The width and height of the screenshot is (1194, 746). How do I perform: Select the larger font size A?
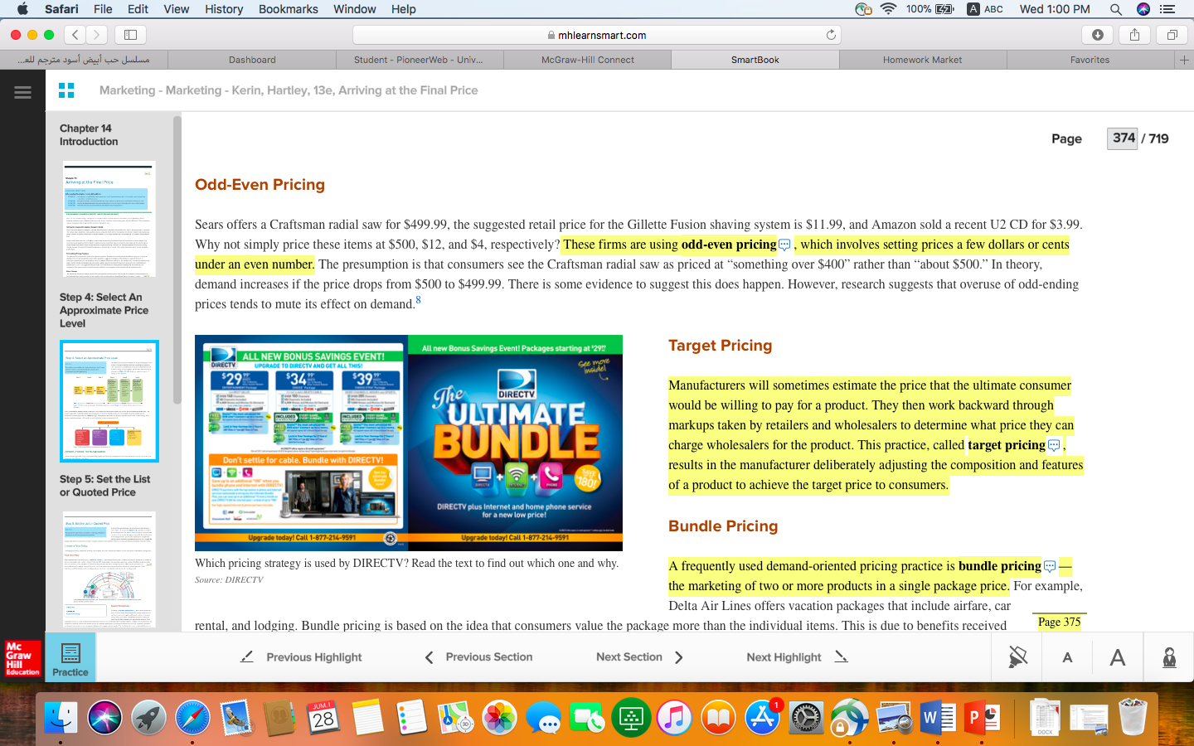[1118, 657]
